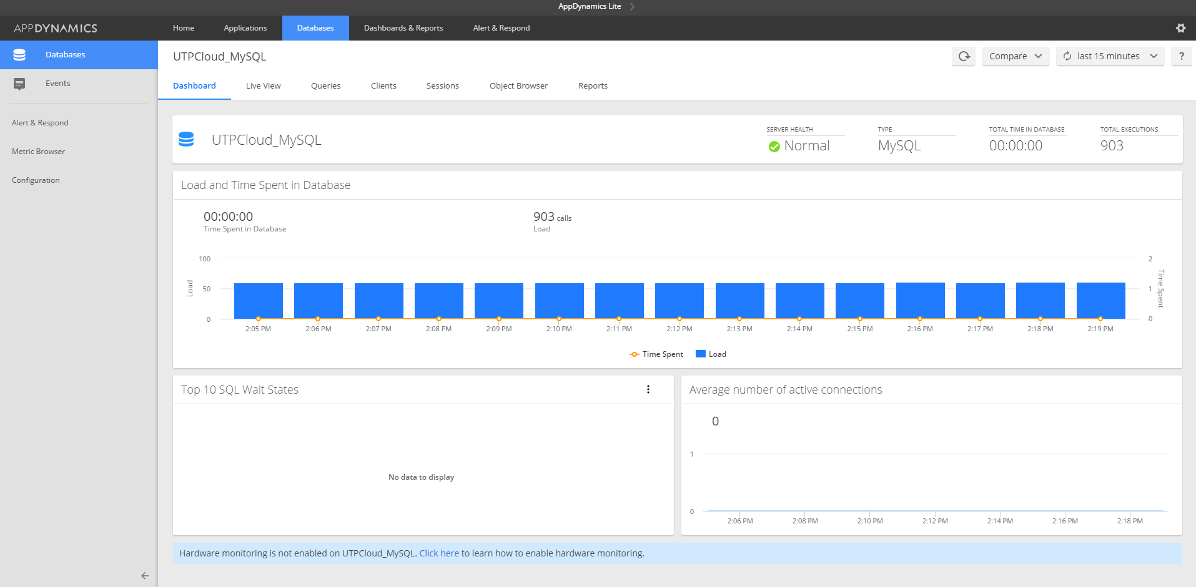
Task: Click the Databases sidebar icon
Action: (19, 55)
